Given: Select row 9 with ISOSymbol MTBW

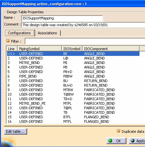Looking at the screenshot, I should point(73,90).
